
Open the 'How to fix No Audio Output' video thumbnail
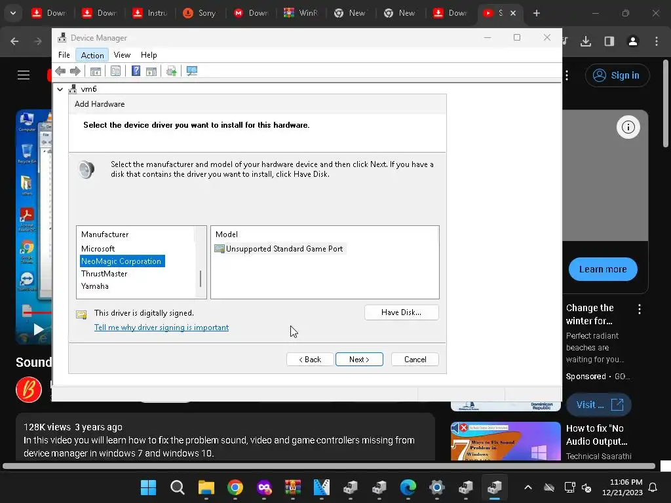(505, 441)
